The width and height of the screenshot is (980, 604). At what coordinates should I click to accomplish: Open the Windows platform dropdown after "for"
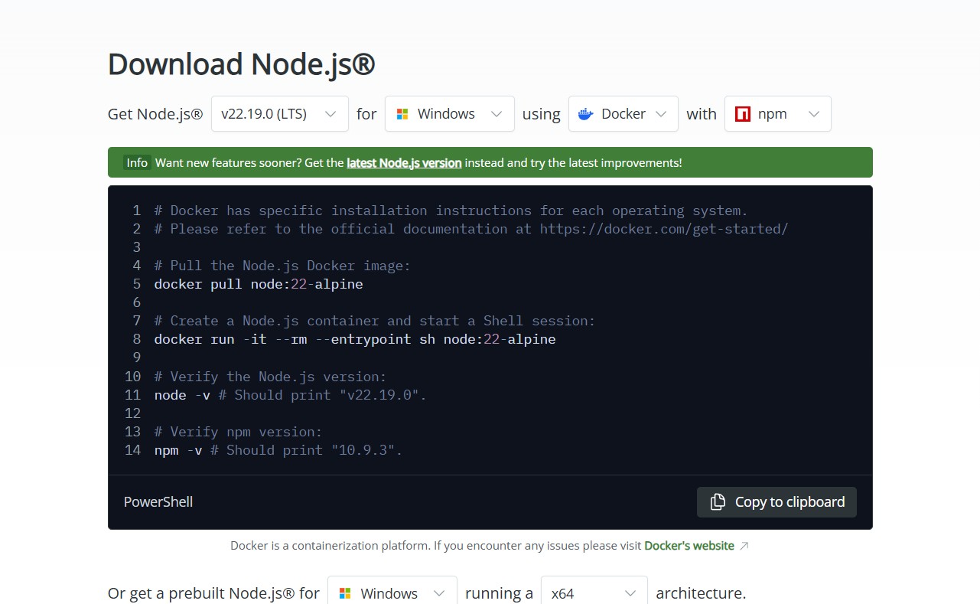point(449,114)
